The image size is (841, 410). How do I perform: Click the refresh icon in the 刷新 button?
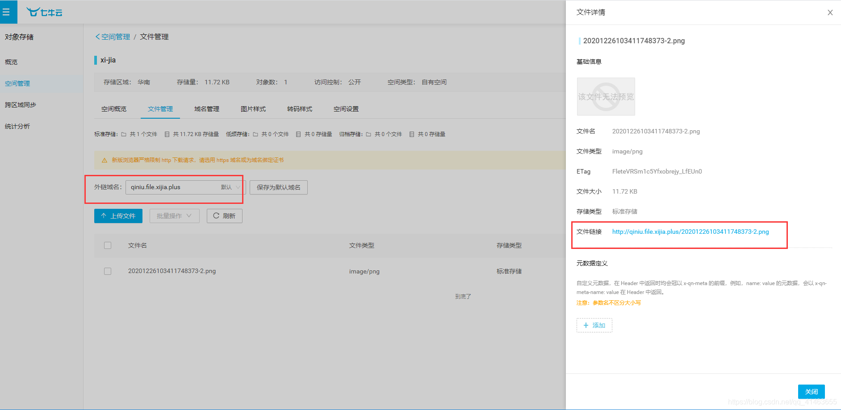216,216
